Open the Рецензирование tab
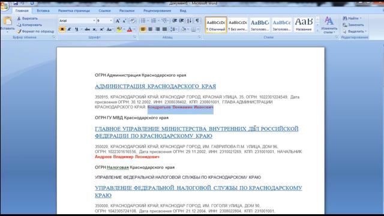 click(157, 11)
